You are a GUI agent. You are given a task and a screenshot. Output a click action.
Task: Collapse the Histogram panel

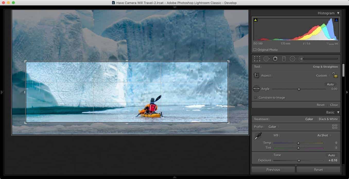point(338,13)
